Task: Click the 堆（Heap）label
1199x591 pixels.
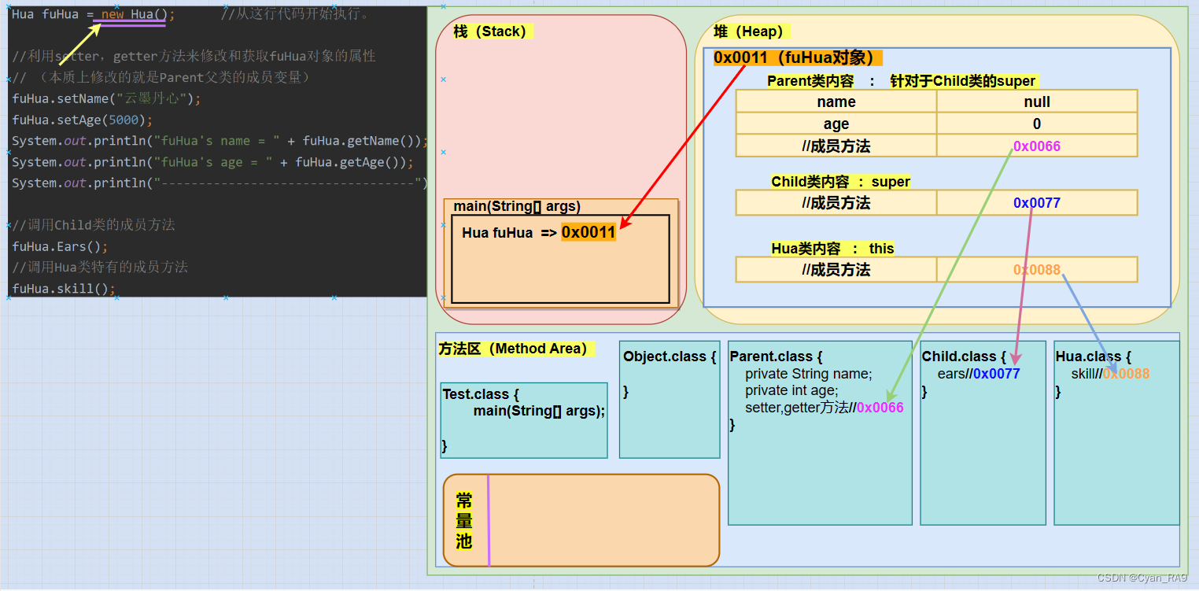Action: [x=751, y=31]
